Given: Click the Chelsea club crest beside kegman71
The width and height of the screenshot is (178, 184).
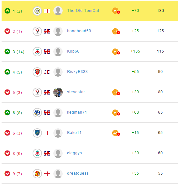Looking at the screenshot, I should [x=37, y=113].
